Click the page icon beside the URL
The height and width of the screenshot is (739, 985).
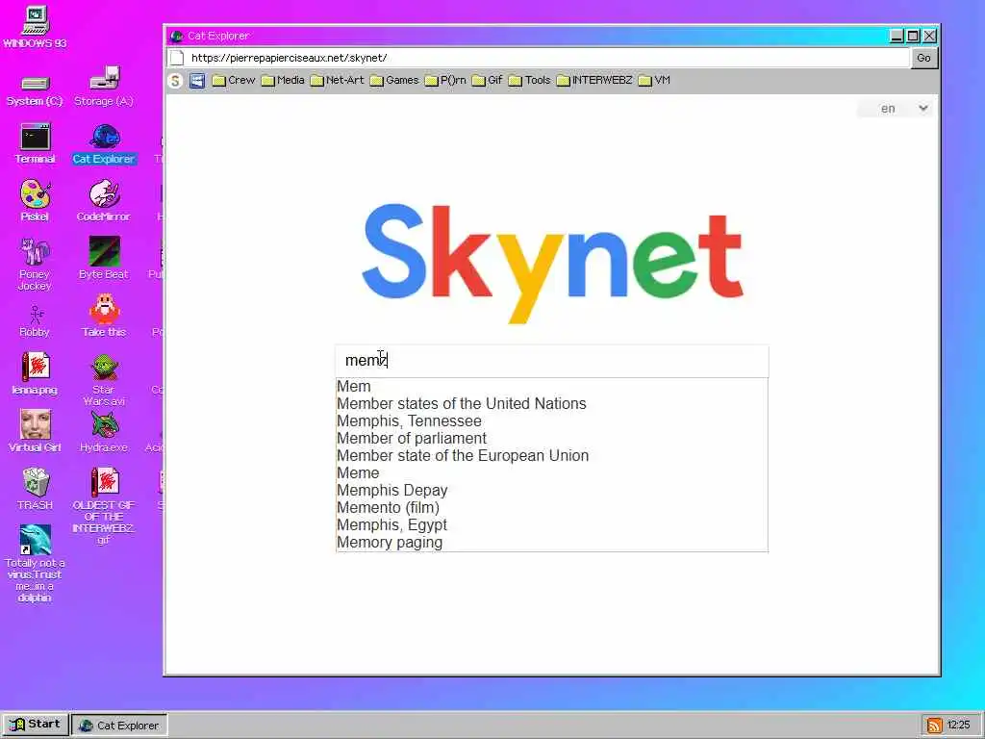pos(178,58)
